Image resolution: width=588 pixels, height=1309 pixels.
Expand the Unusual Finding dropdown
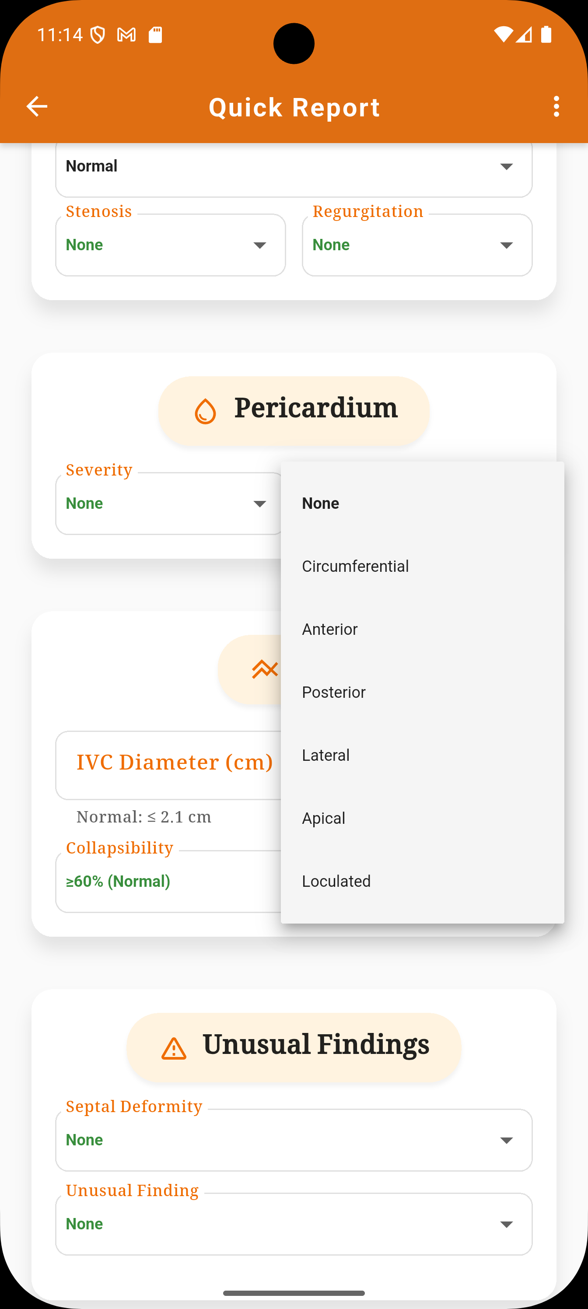pos(294,1224)
